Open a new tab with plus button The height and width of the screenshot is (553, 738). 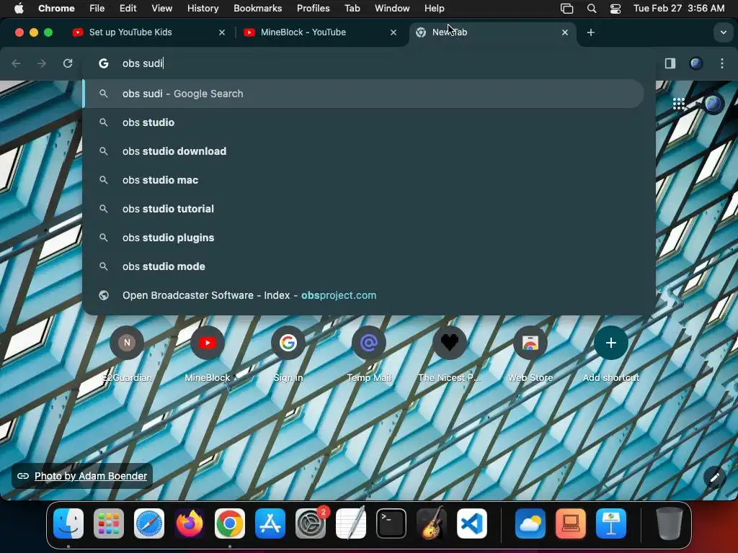click(591, 32)
